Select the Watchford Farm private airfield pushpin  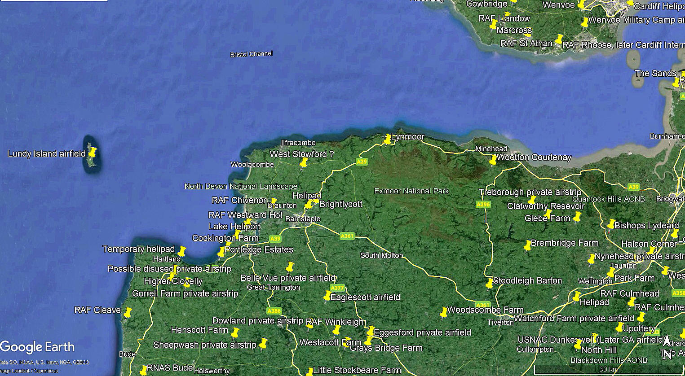click(641, 317)
